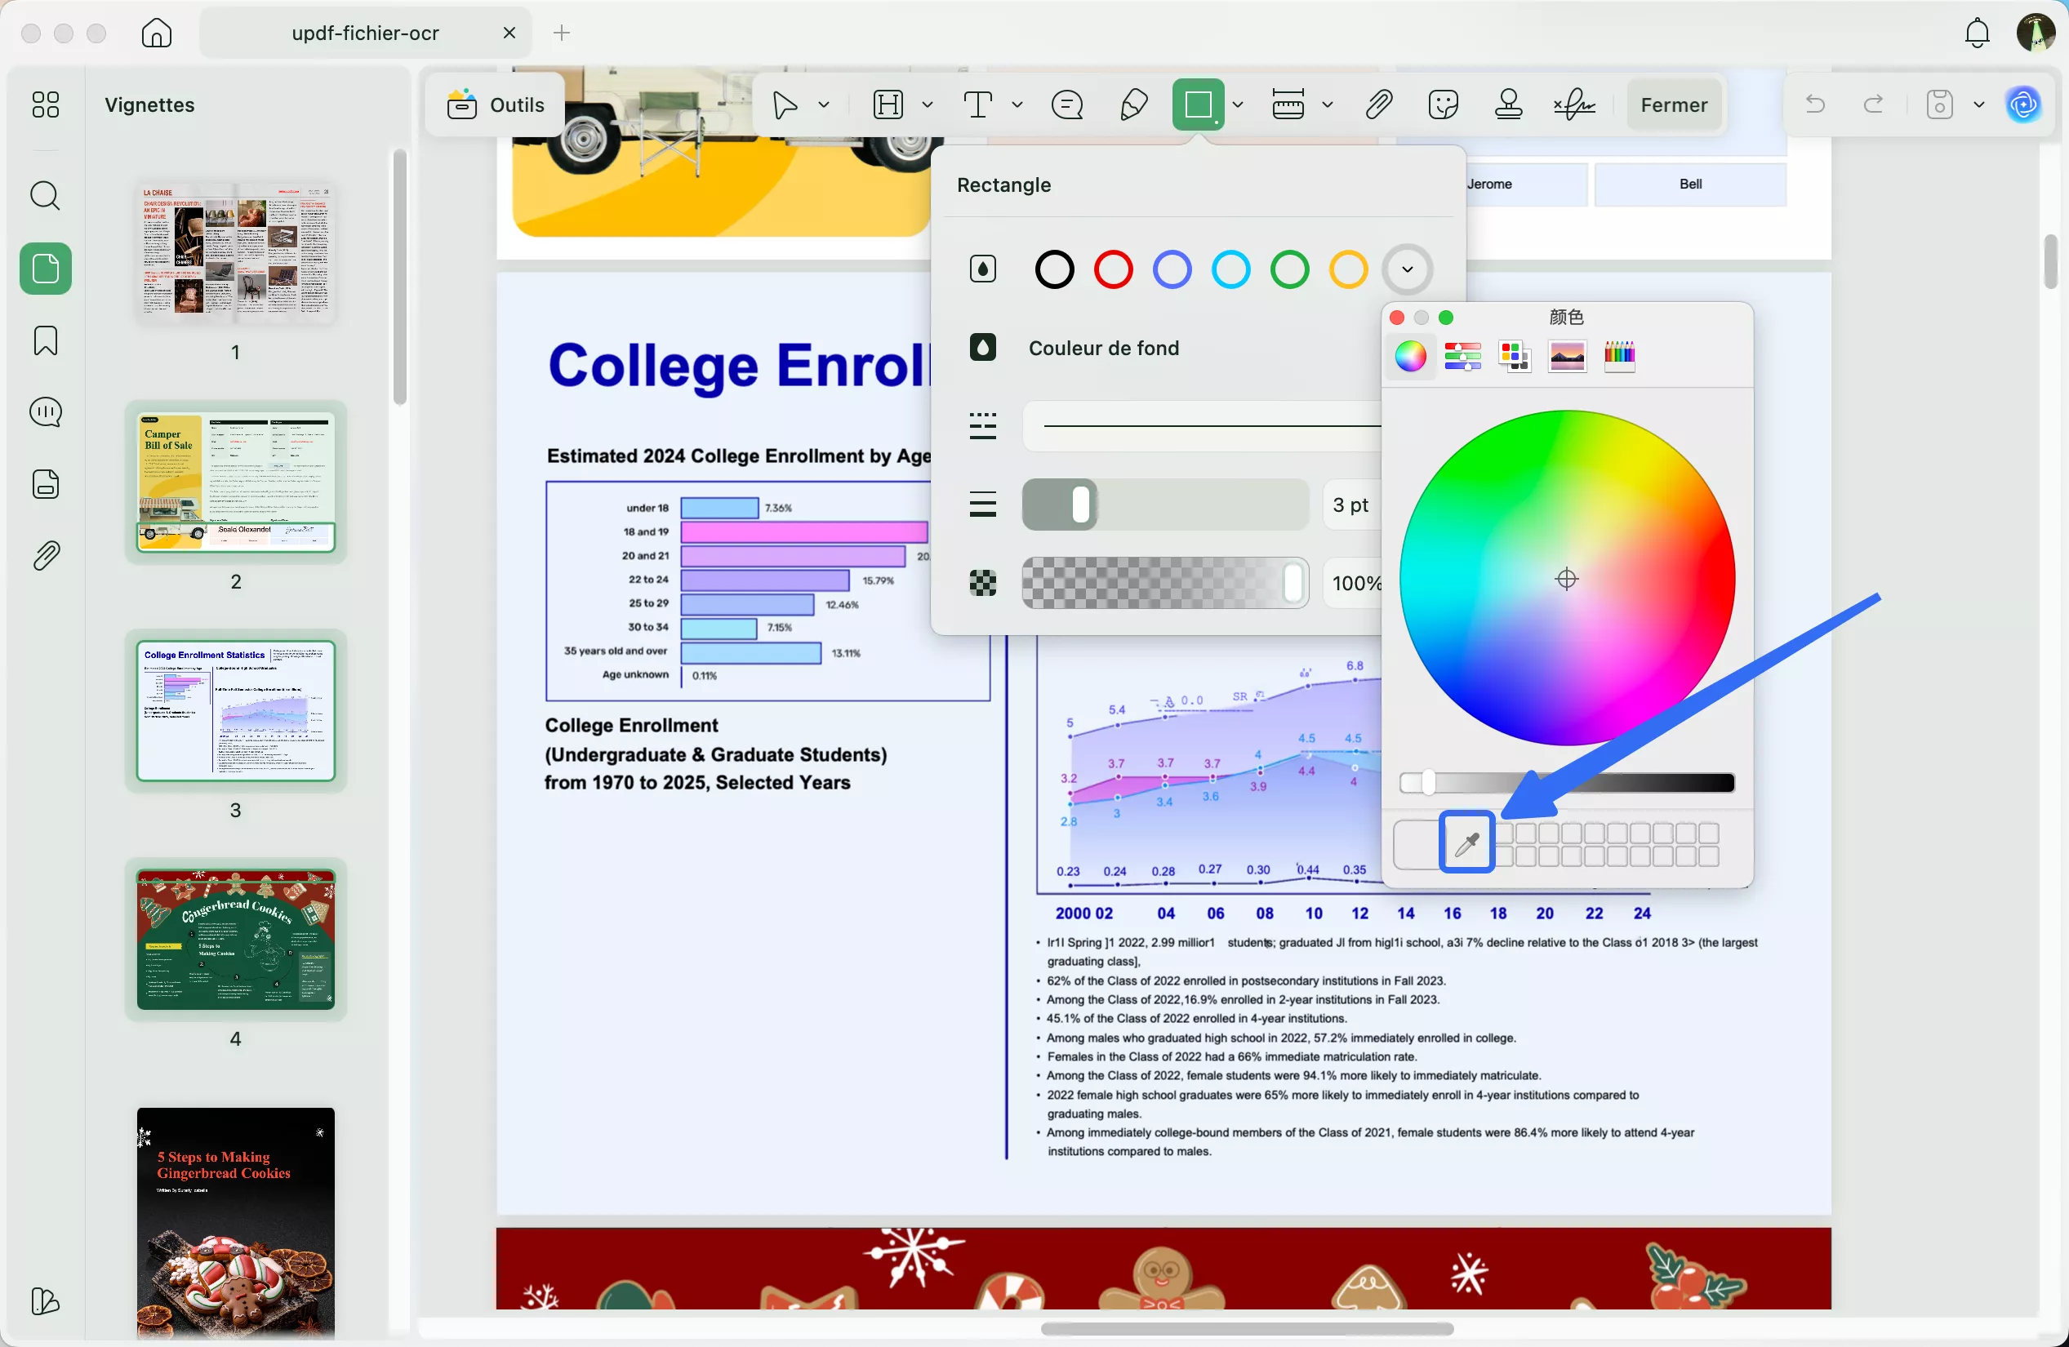2069x1347 pixels.
Task: Open the bookmarks panel in sidebar
Action: [x=45, y=340]
